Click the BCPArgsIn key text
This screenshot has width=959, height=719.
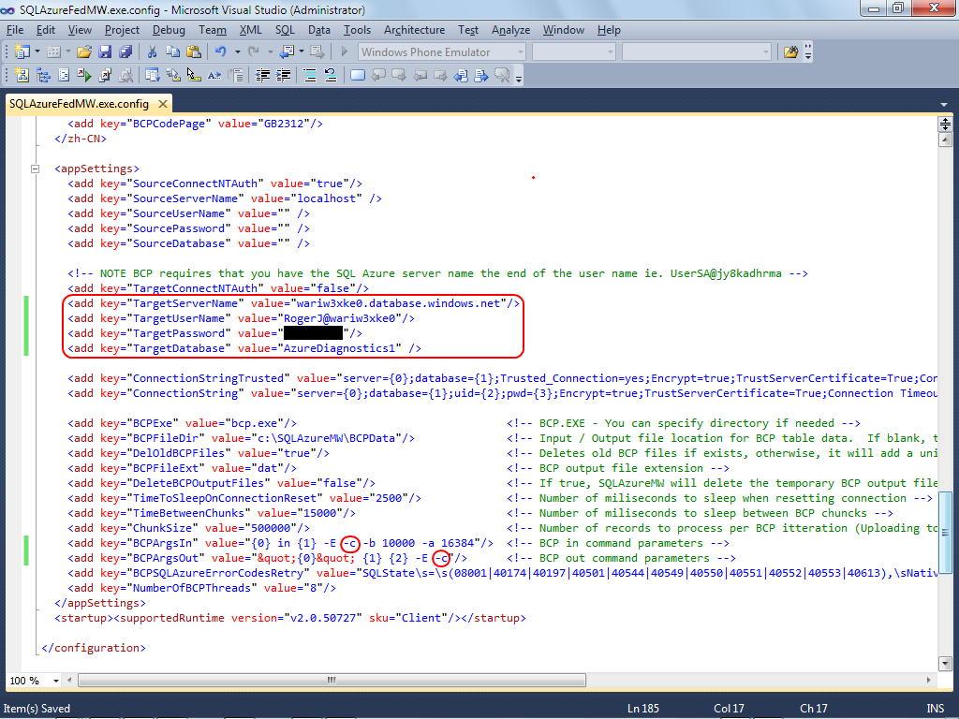(x=162, y=543)
